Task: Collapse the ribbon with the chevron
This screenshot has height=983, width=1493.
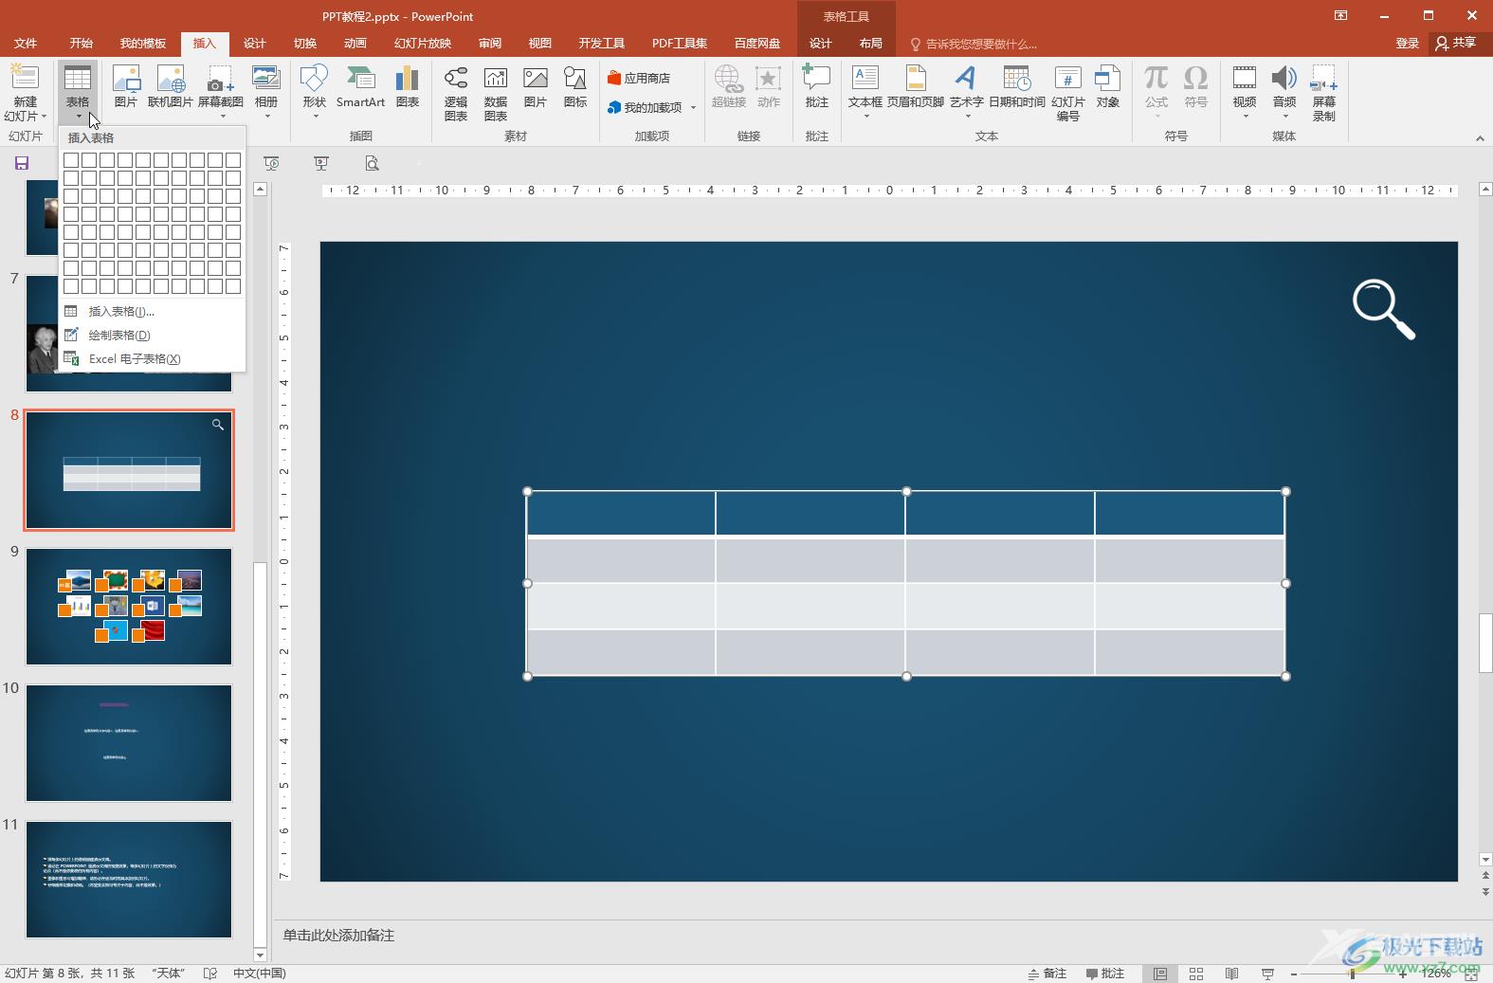Action: [1480, 138]
